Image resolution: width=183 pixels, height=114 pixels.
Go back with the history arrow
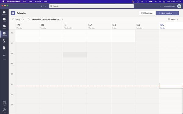[x=41, y=6]
